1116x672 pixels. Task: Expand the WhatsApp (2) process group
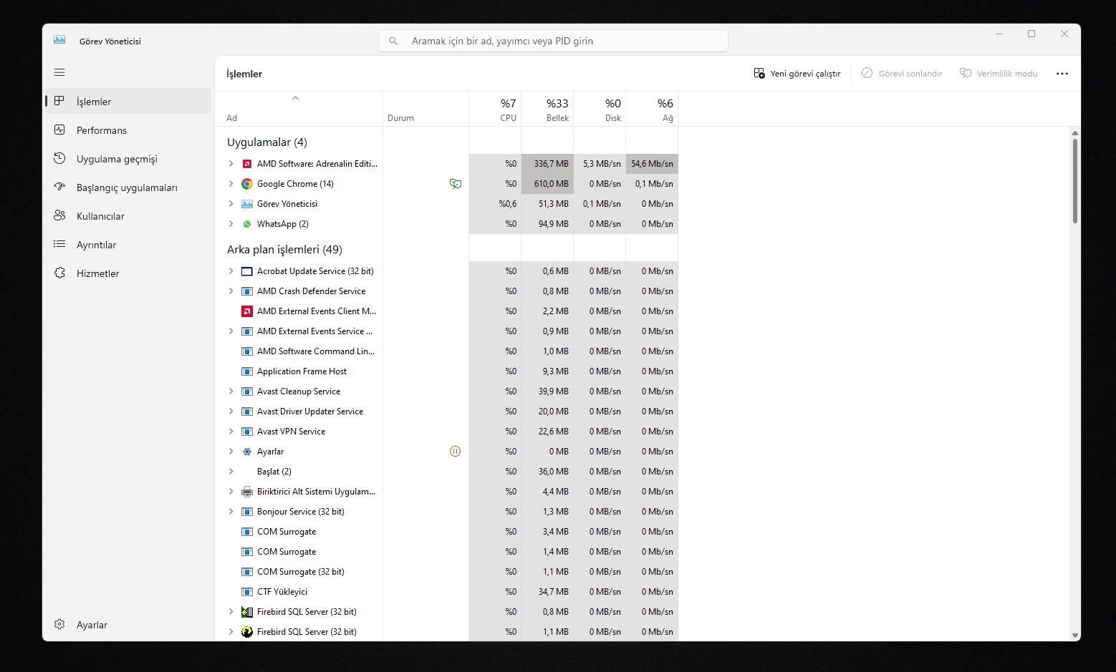(231, 224)
